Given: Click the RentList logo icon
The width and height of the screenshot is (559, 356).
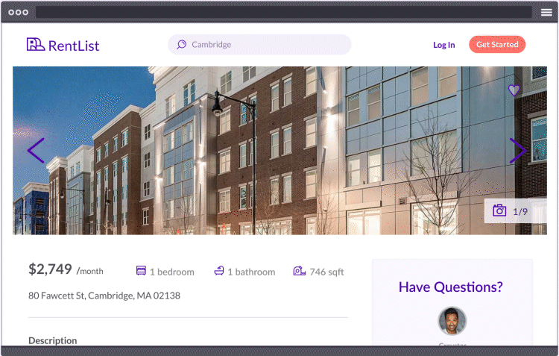Looking at the screenshot, I should pos(36,44).
